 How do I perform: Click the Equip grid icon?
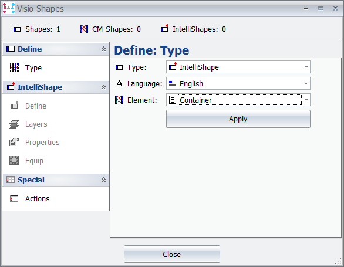tap(14, 160)
